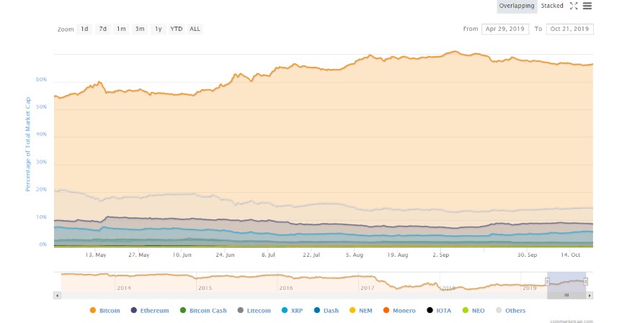This screenshot has width=627, height=323.
Task: Toggle IOTA series in legend
Action: 439,311
